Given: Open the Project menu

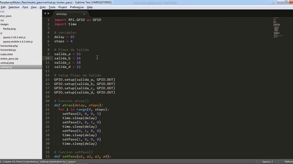Looking at the screenshot, I should (63, 7).
